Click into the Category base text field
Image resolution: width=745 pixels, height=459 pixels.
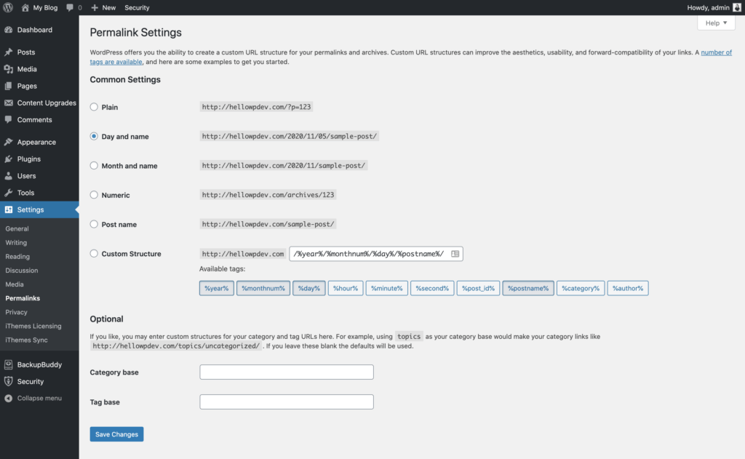click(x=286, y=372)
